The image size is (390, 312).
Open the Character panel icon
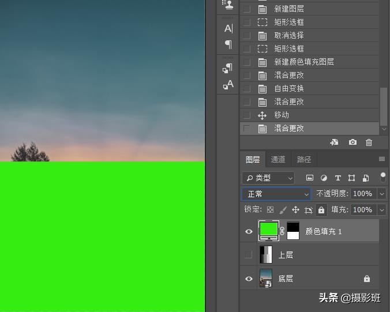228,29
